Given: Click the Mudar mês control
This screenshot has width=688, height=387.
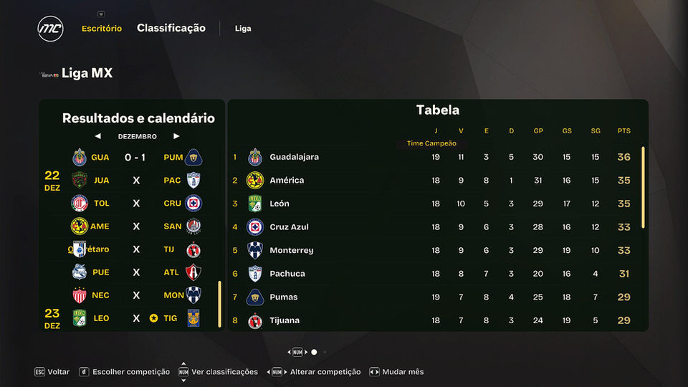Looking at the screenshot, I should click(396, 372).
